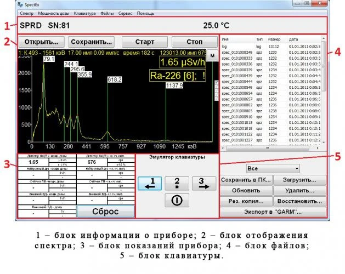Select file spec_0101000336
345x274 pixels.
271,64
